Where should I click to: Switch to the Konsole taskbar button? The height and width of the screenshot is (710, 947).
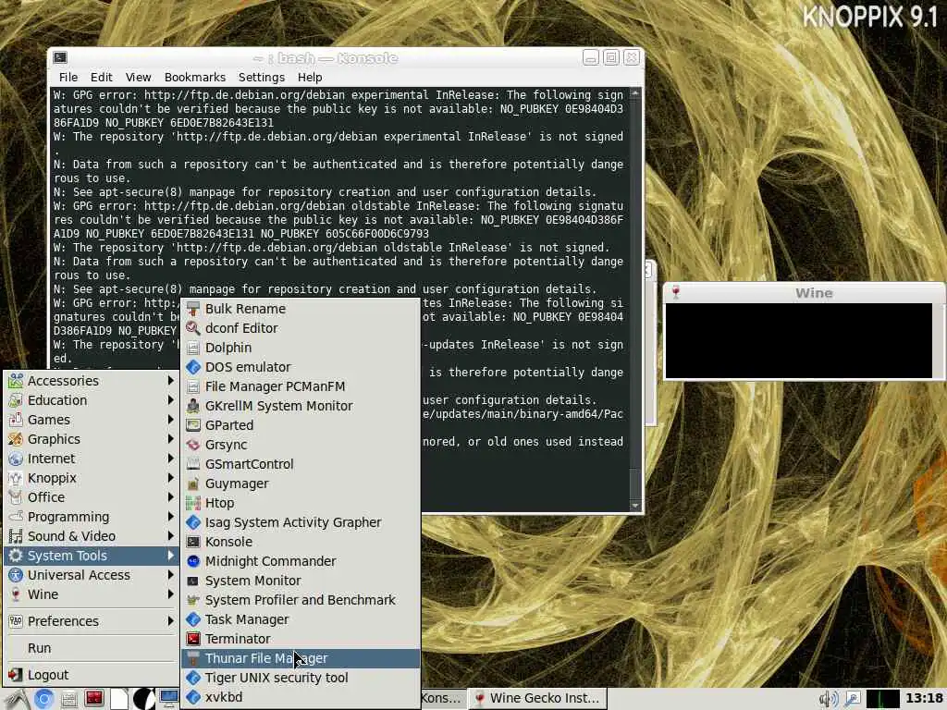pyautogui.click(x=443, y=698)
